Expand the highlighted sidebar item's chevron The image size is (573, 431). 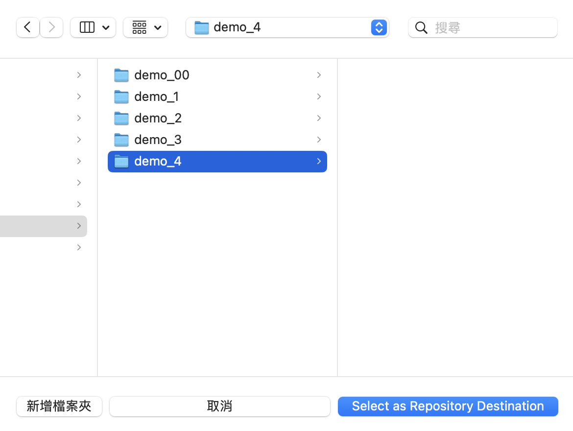click(79, 226)
